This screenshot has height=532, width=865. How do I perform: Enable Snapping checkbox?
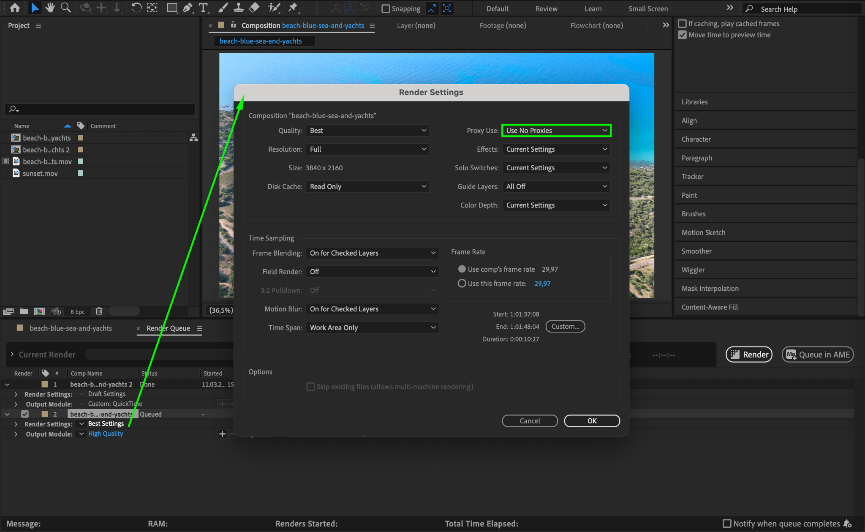tap(386, 9)
